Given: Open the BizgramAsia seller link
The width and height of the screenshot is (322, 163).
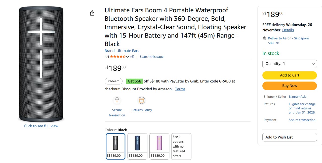Looking at the screenshot, I should 297,97.
